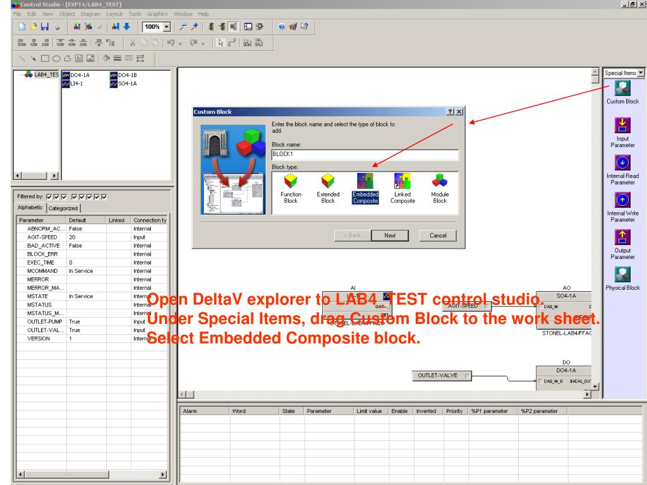Cut selection with the scissors icon
Image resolution: width=647 pixels, height=485 pixels.
132,42
